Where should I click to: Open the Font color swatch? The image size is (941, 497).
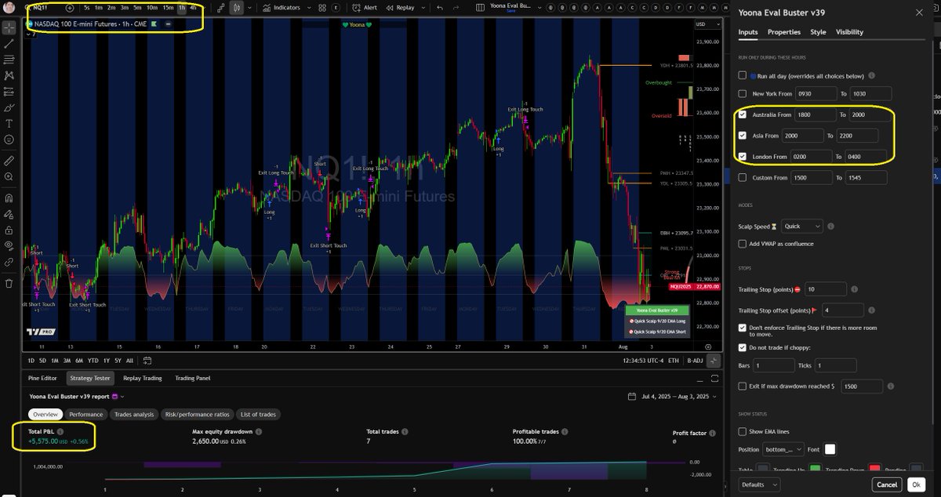coord(830,449)
